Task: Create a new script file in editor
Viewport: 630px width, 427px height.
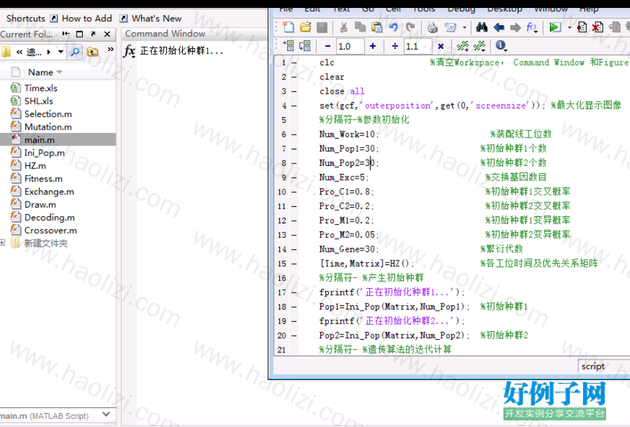Action: point(288,27)
